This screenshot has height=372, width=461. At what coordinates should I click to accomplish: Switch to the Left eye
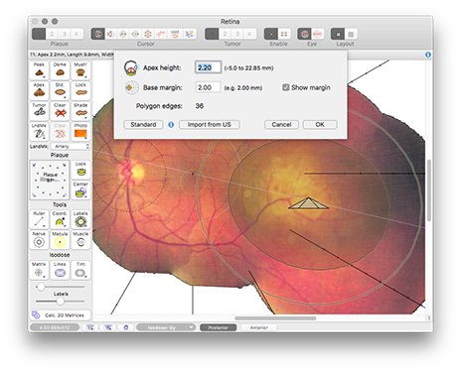click(x=304, y=34)
